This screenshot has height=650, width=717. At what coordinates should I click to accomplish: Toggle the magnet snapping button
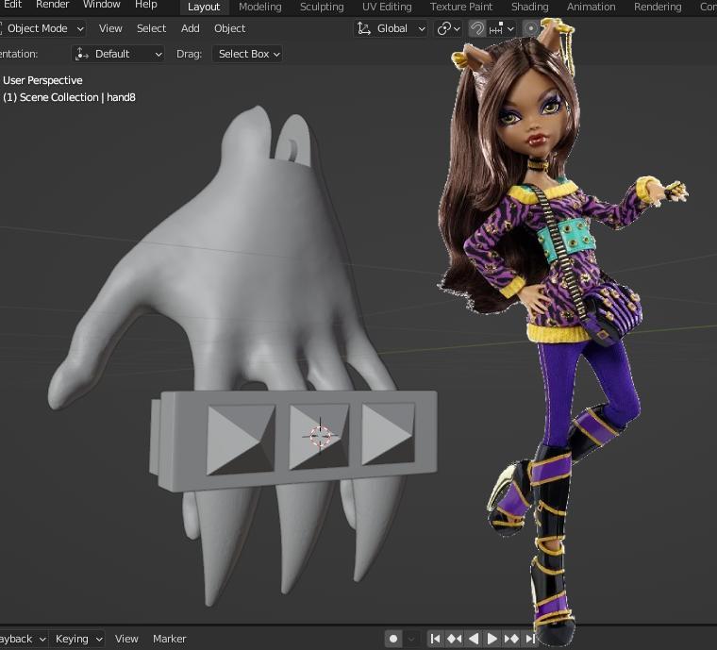pos(477,29)
